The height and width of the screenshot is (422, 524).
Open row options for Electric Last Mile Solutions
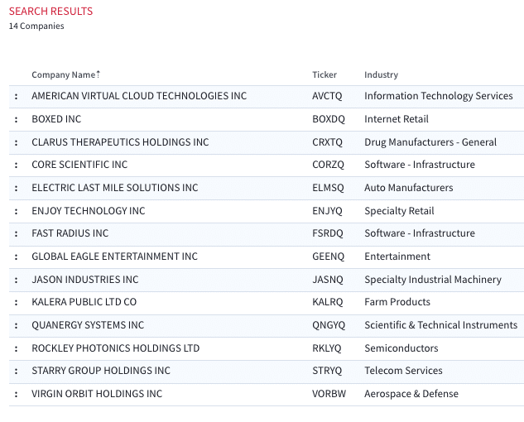16,188
